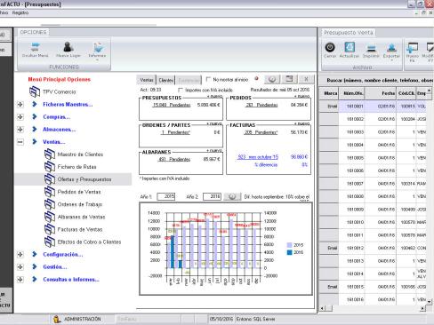Image resolution: width=434 pixels, height=325 pixels.
Task: Click Fichero de Rutas window icon
Action: point(50,167)
